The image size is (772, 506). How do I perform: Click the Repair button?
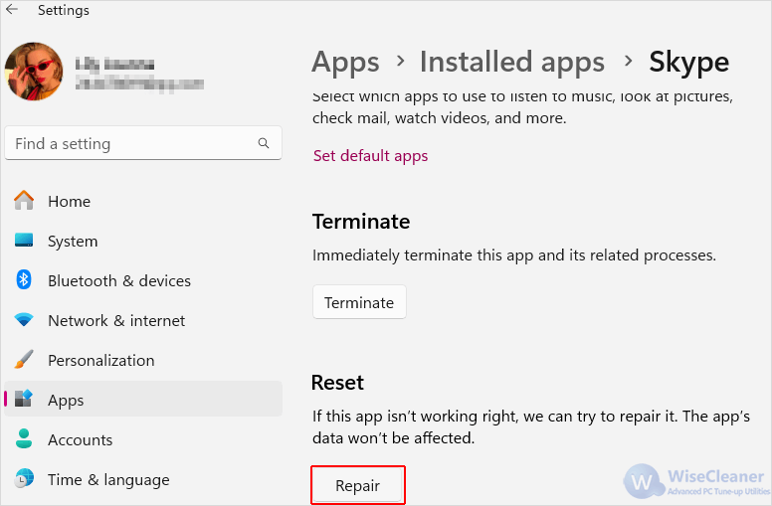coord(358,485)
